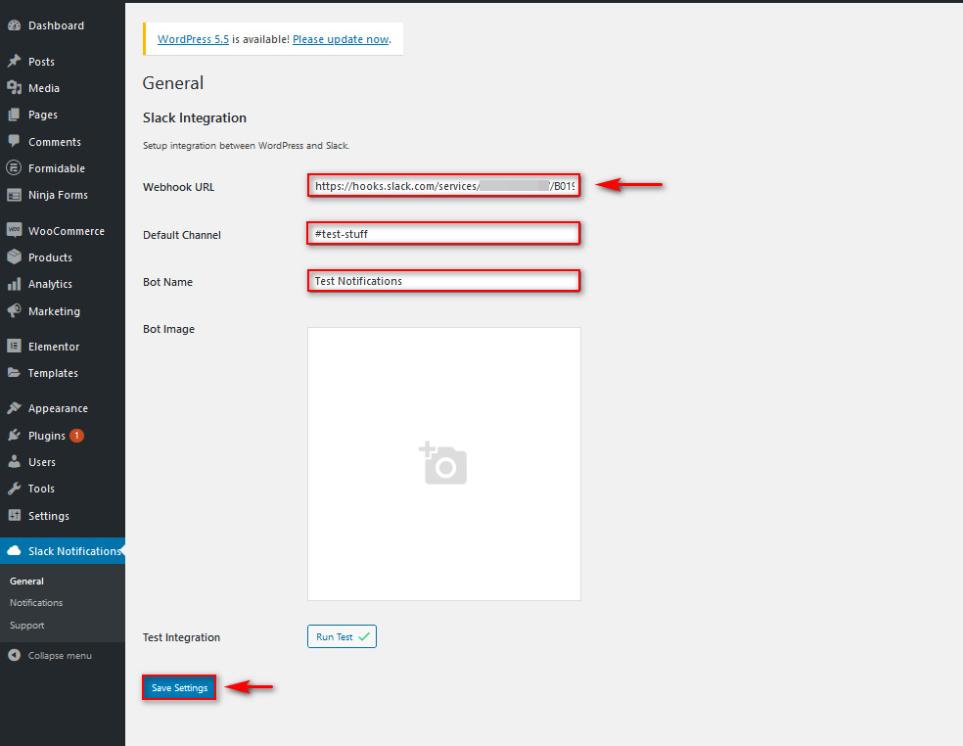Select Slack Notifications menu item
The image size is (963, 746).
(x=63, y=551)
